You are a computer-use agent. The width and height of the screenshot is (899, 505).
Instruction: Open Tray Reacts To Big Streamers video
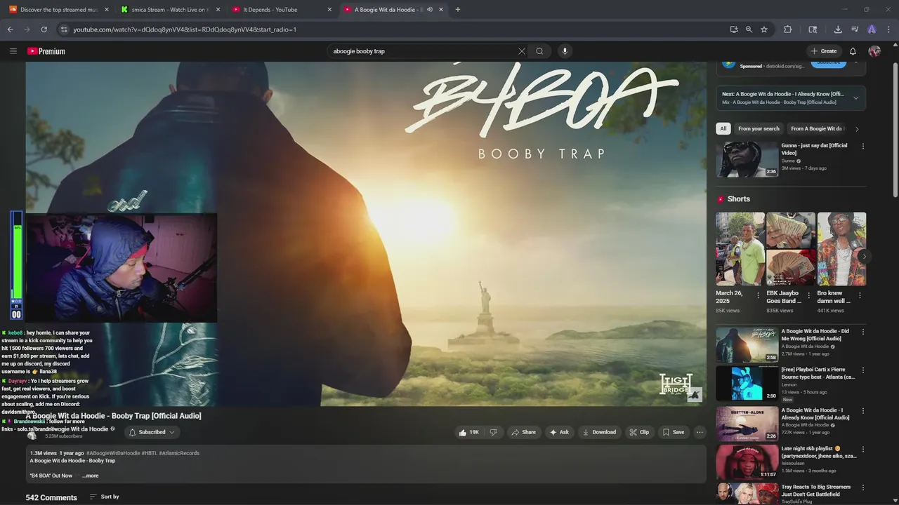[747, 494]
